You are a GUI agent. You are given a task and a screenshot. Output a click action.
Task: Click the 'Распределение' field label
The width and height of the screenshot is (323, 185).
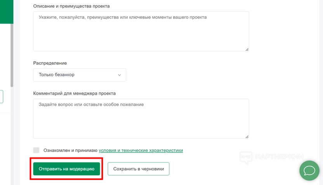point(50,63)
